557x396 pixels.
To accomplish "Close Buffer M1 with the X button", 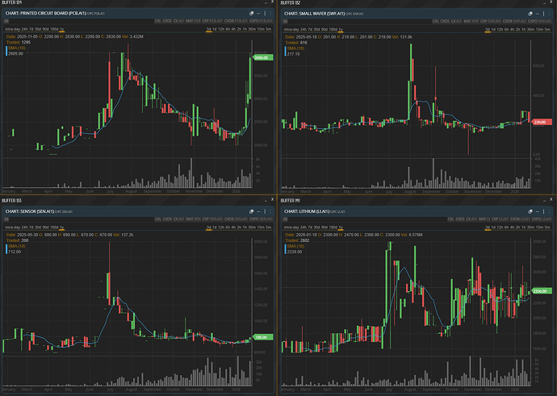I will (549, 200).
